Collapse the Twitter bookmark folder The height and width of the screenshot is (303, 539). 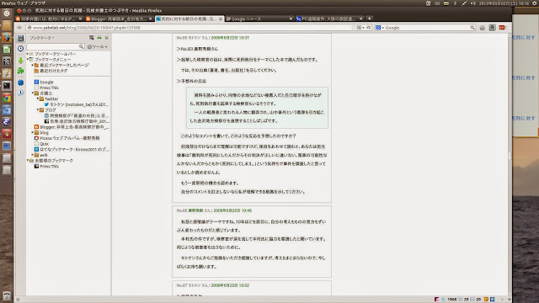[38, 98]
